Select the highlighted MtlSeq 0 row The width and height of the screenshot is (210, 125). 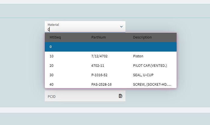(x=111, y=47)
